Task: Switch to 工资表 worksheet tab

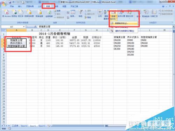Action: tap(15, 126)
